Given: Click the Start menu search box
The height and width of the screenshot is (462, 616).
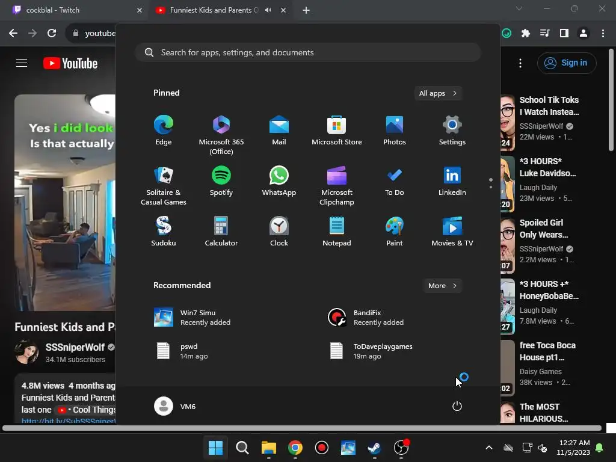Looking at the screenshot, I should pyautogui.click(x=308, y=52).
